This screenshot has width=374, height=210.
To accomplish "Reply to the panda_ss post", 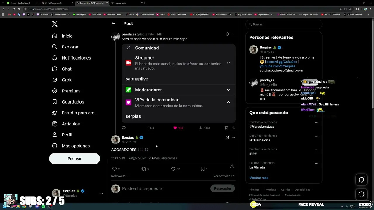I will (124, 128).
